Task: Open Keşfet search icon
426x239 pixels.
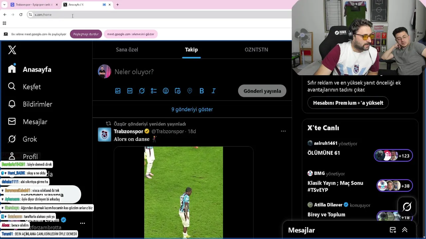Action: point(12,87)
